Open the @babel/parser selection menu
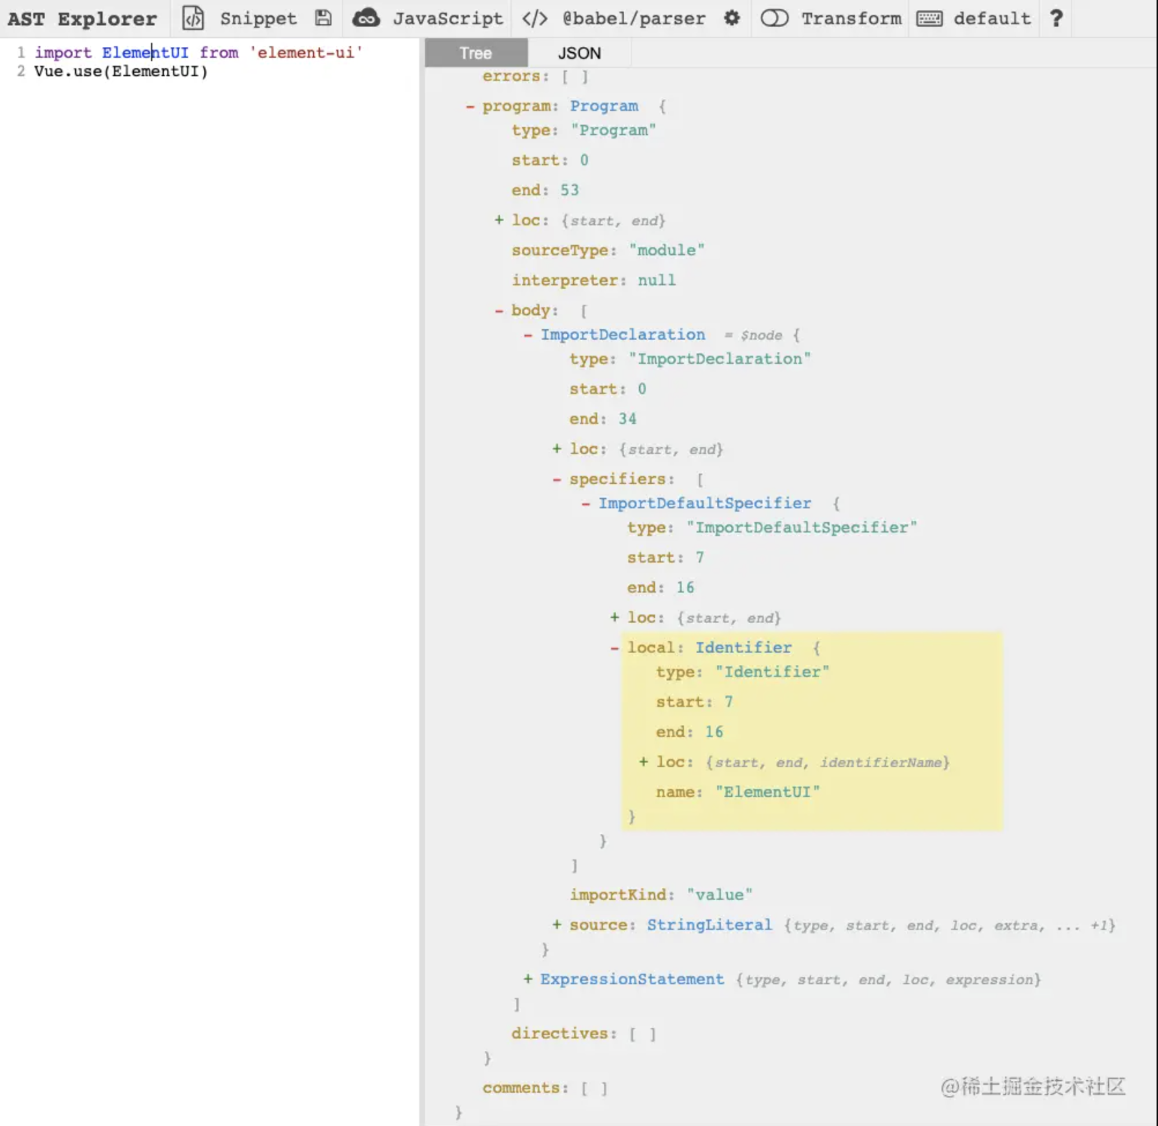The width and height of the screenshot is (1158, 1126). click(634, 19)
